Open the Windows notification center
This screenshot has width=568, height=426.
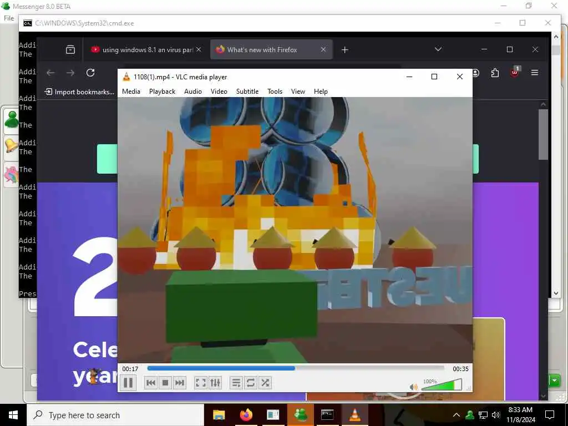point(550,415)
